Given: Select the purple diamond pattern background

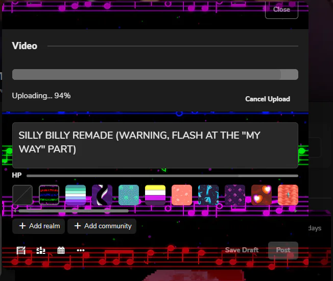Looking at the screenshot, I should pos(235,195).
